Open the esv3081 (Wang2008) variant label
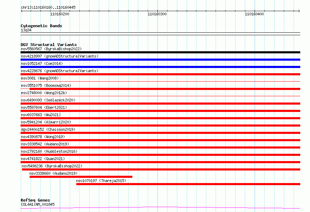The height and width of the screenshot is (212, 310). (x=40, y=78)
